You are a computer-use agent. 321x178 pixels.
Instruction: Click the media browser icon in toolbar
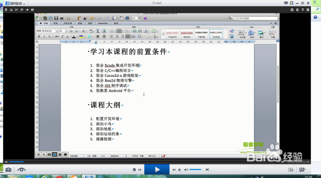point(127,18)
